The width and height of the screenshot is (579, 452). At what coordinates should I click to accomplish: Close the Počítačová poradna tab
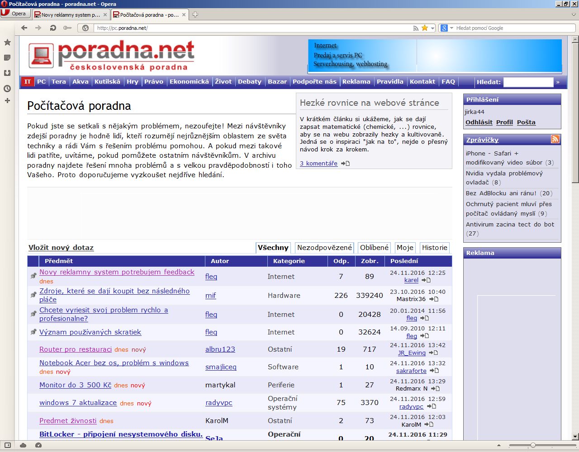[184, 14]
